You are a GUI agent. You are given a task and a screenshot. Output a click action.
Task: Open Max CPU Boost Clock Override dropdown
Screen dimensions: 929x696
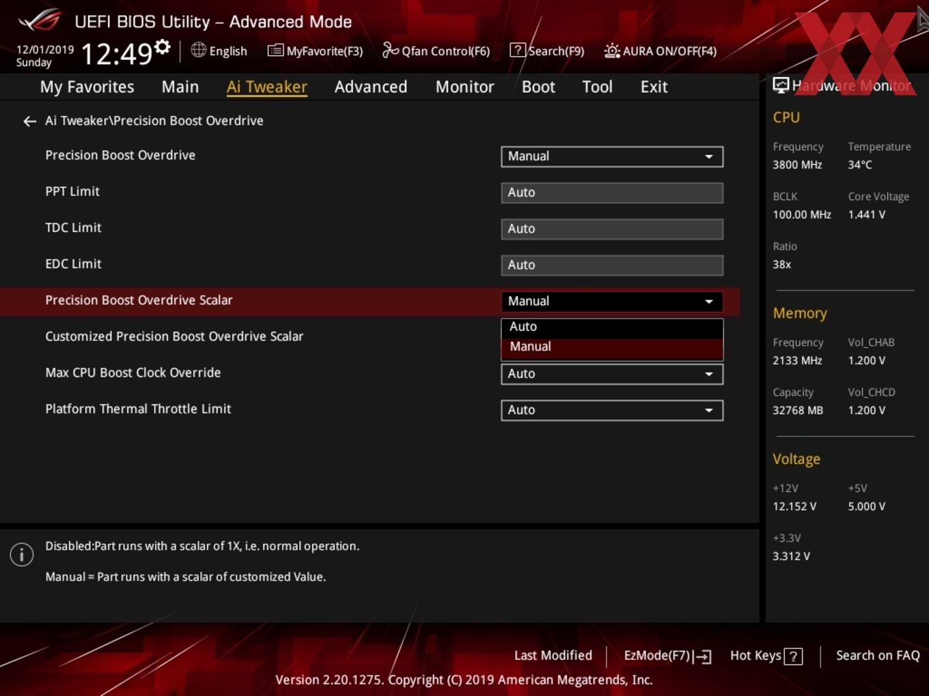[612, 374]
